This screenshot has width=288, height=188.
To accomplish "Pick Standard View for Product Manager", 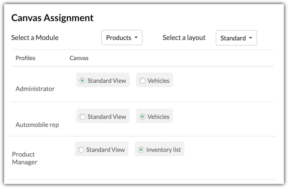I will (x=81, y=150).
